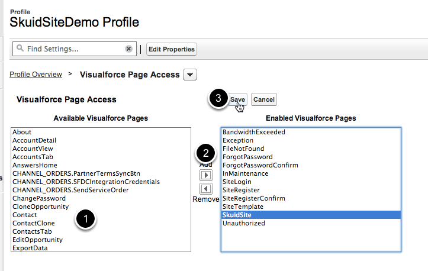Open Edit Properties
The image size is (428, 271).
(x=171, y=49)
